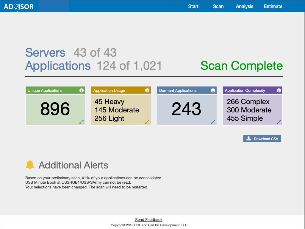Select the Analysis tab
Image resolution: width=305 pixels, height=229 pixels.
(245, 7)
